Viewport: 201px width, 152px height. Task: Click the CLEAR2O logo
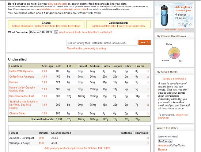[185, 24]
